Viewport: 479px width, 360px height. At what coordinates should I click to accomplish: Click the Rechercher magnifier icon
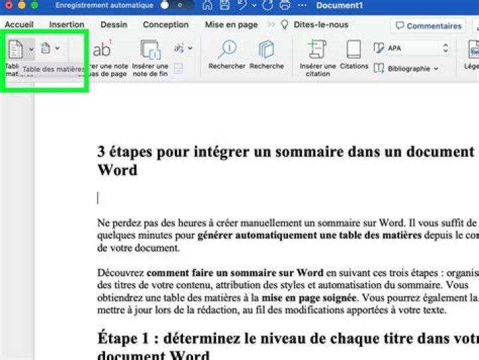pos(227,49)
